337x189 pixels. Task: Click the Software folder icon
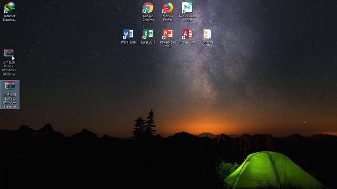(x=207, y=36)
